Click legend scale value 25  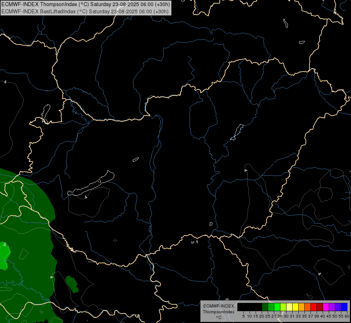[268, 316]
